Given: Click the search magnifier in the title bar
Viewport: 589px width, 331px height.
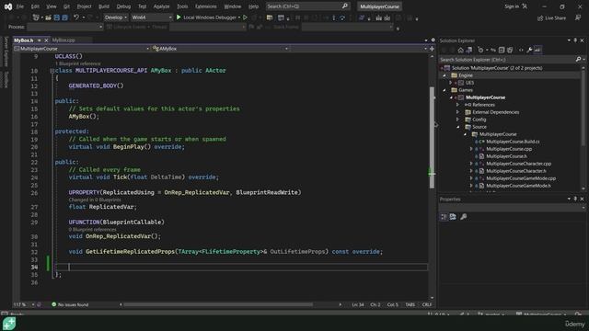Looking at the screenshot, I should tap(345, 6).
